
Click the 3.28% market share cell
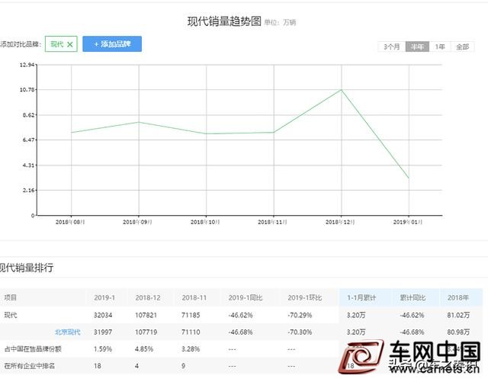191,349
